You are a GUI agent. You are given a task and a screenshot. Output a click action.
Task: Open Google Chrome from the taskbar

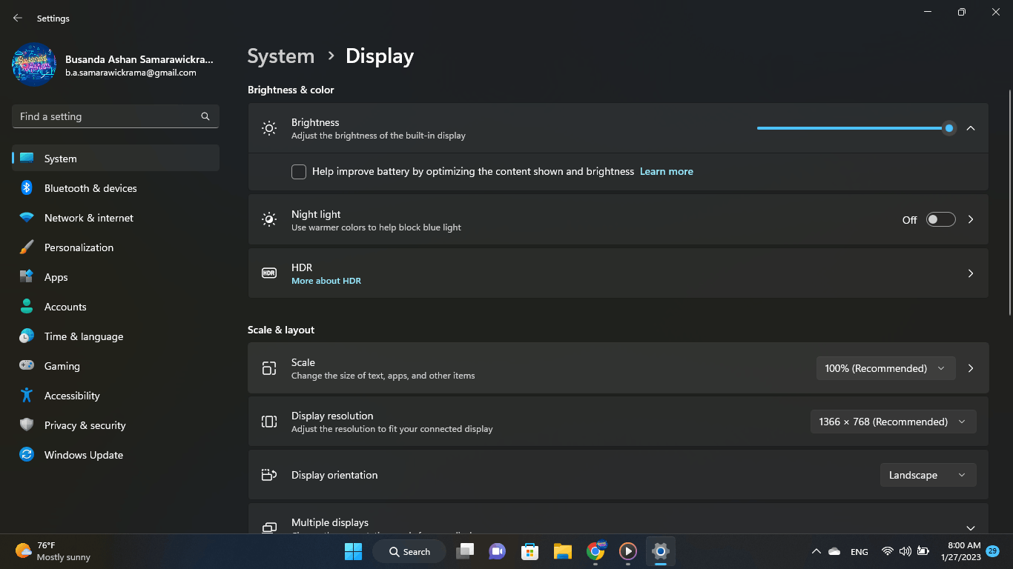[595, 551]
